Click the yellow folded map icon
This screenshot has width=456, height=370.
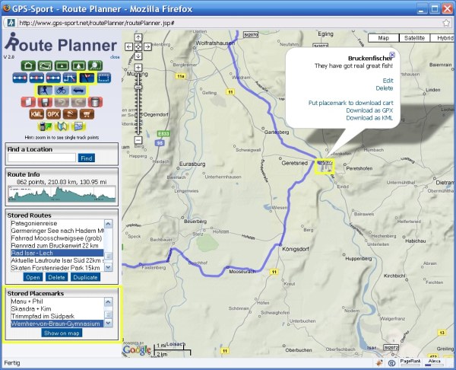click(62, 126)
